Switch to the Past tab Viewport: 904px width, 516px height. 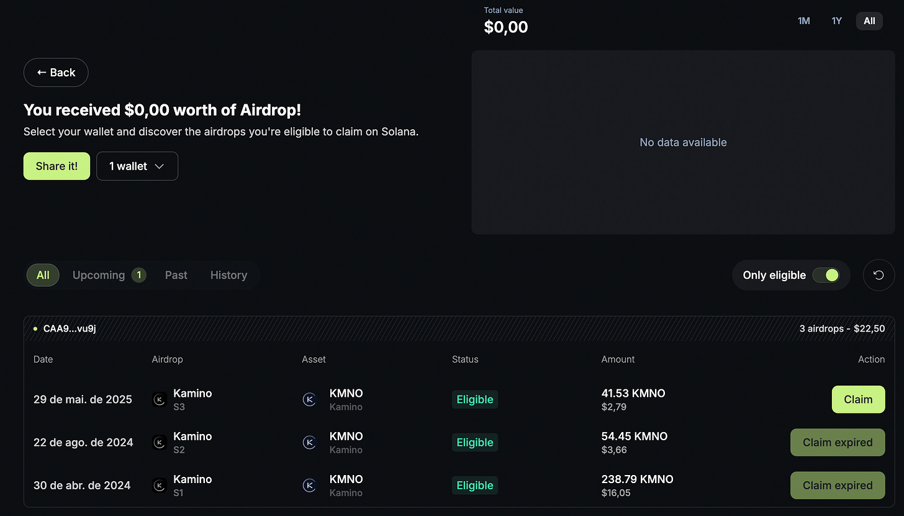[176, 275]
